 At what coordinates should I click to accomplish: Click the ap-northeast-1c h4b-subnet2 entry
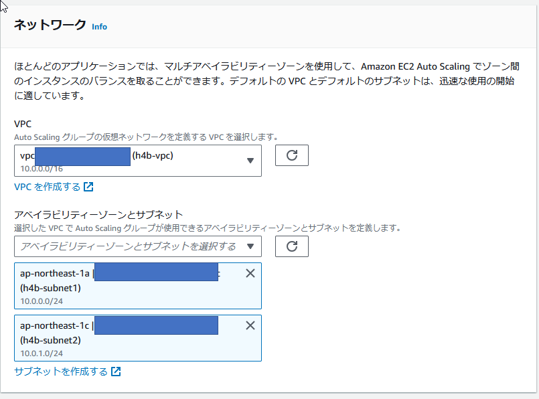138,338
